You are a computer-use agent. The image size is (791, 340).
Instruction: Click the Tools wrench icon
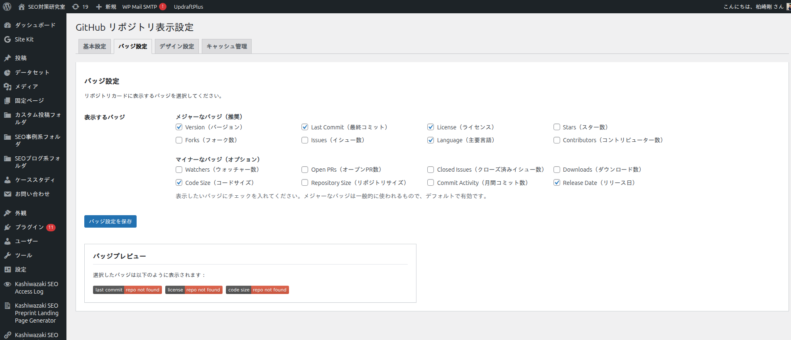click(7, 255)
